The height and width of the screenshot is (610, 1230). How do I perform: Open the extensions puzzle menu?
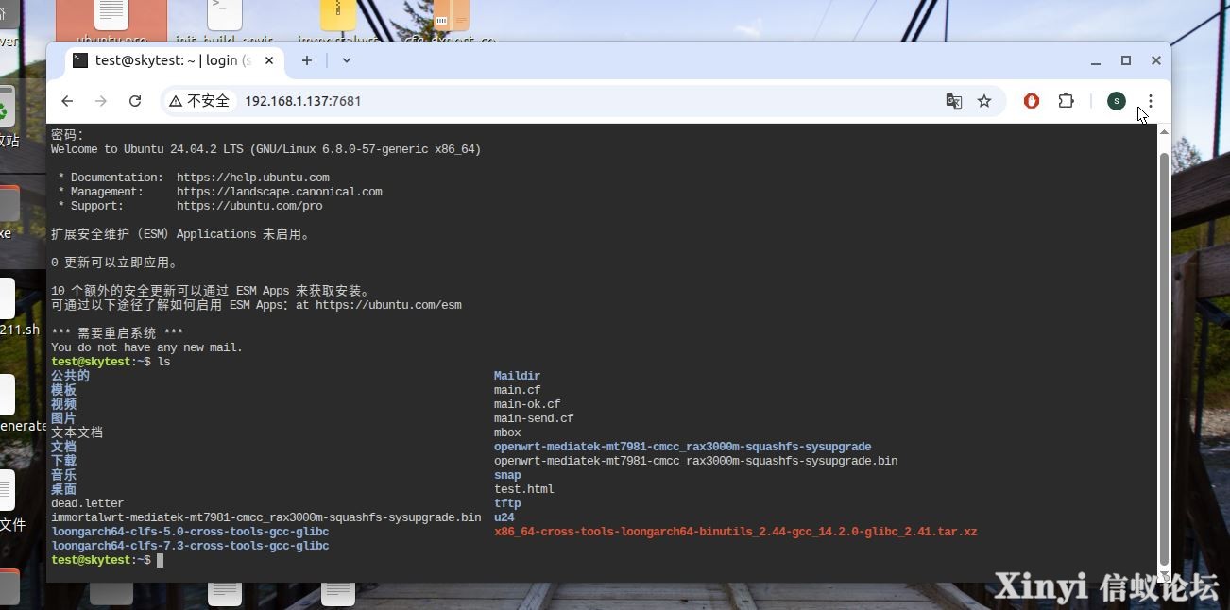(x=1066, y=101)
